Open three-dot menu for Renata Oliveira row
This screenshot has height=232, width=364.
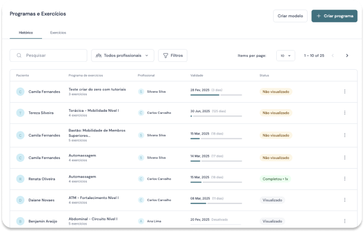[344, 179]
